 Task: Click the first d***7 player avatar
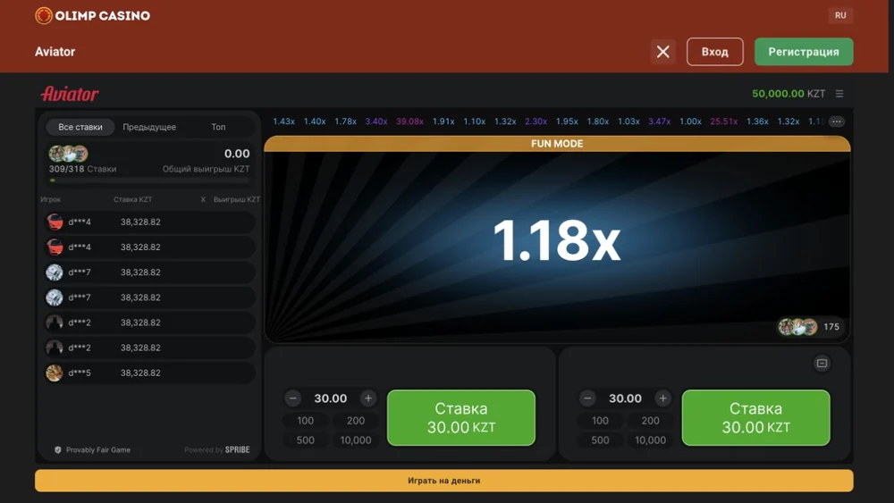(55, 272)
